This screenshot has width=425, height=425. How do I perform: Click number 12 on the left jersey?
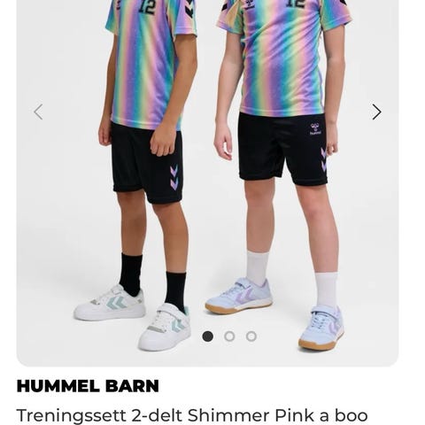[147, 7]
